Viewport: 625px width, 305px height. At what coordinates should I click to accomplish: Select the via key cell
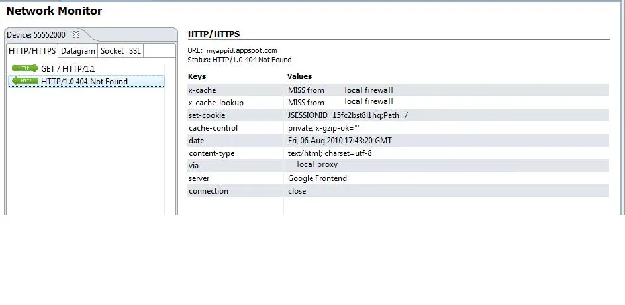point(235,166)
